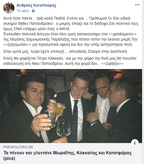Open the poster's round profile picture
144x164 pixels.
(9, 8)
